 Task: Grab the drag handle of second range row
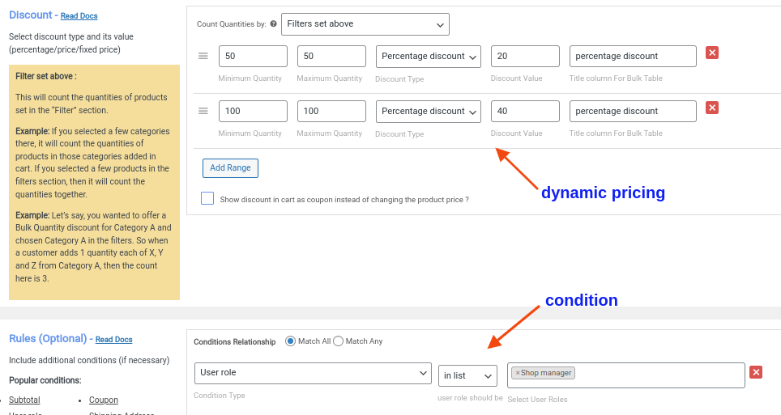203,111
